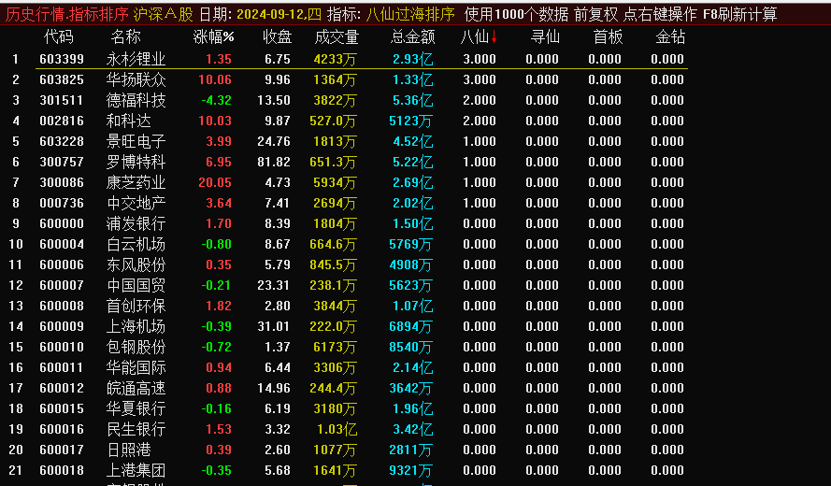Click the red sort arrow beside 八仙
The height and width of the screenshot is (486, 831).
tap(494, 37)
